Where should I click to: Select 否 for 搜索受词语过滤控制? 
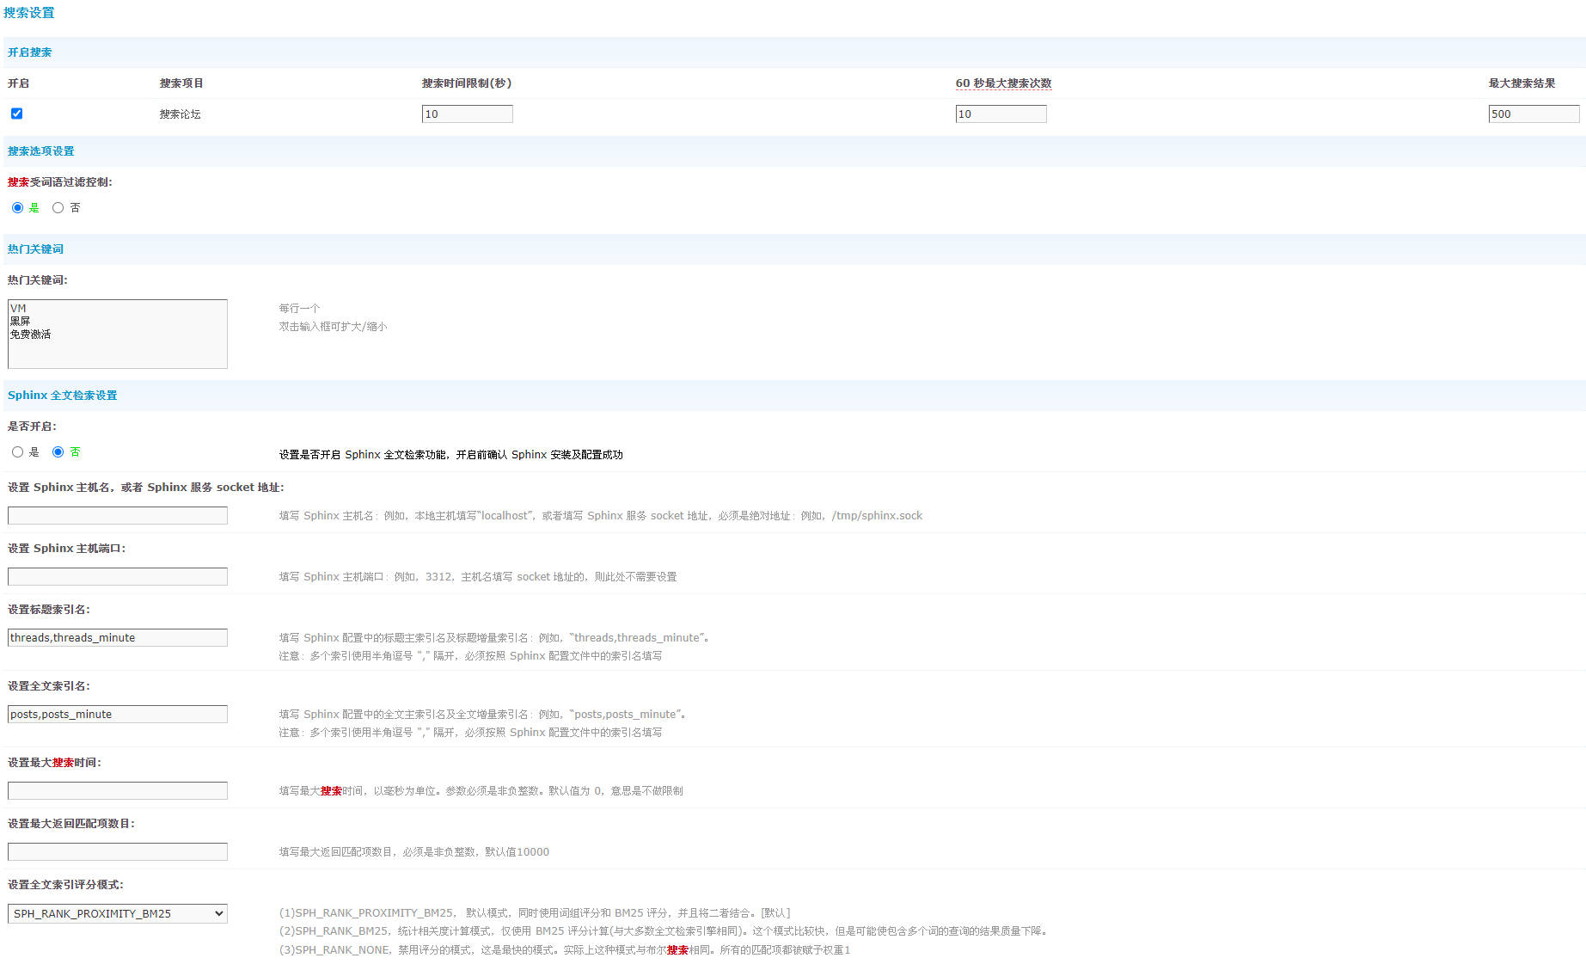[x=58, y=207]
